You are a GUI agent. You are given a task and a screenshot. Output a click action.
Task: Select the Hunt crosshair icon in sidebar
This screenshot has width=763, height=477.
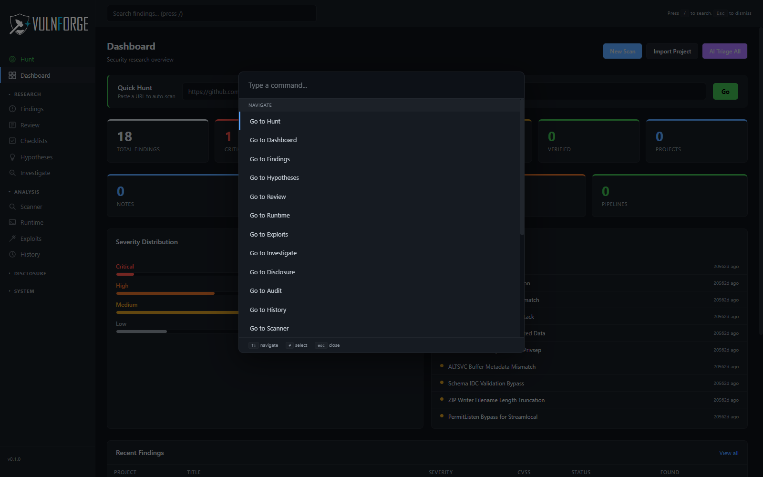[13, 59]
